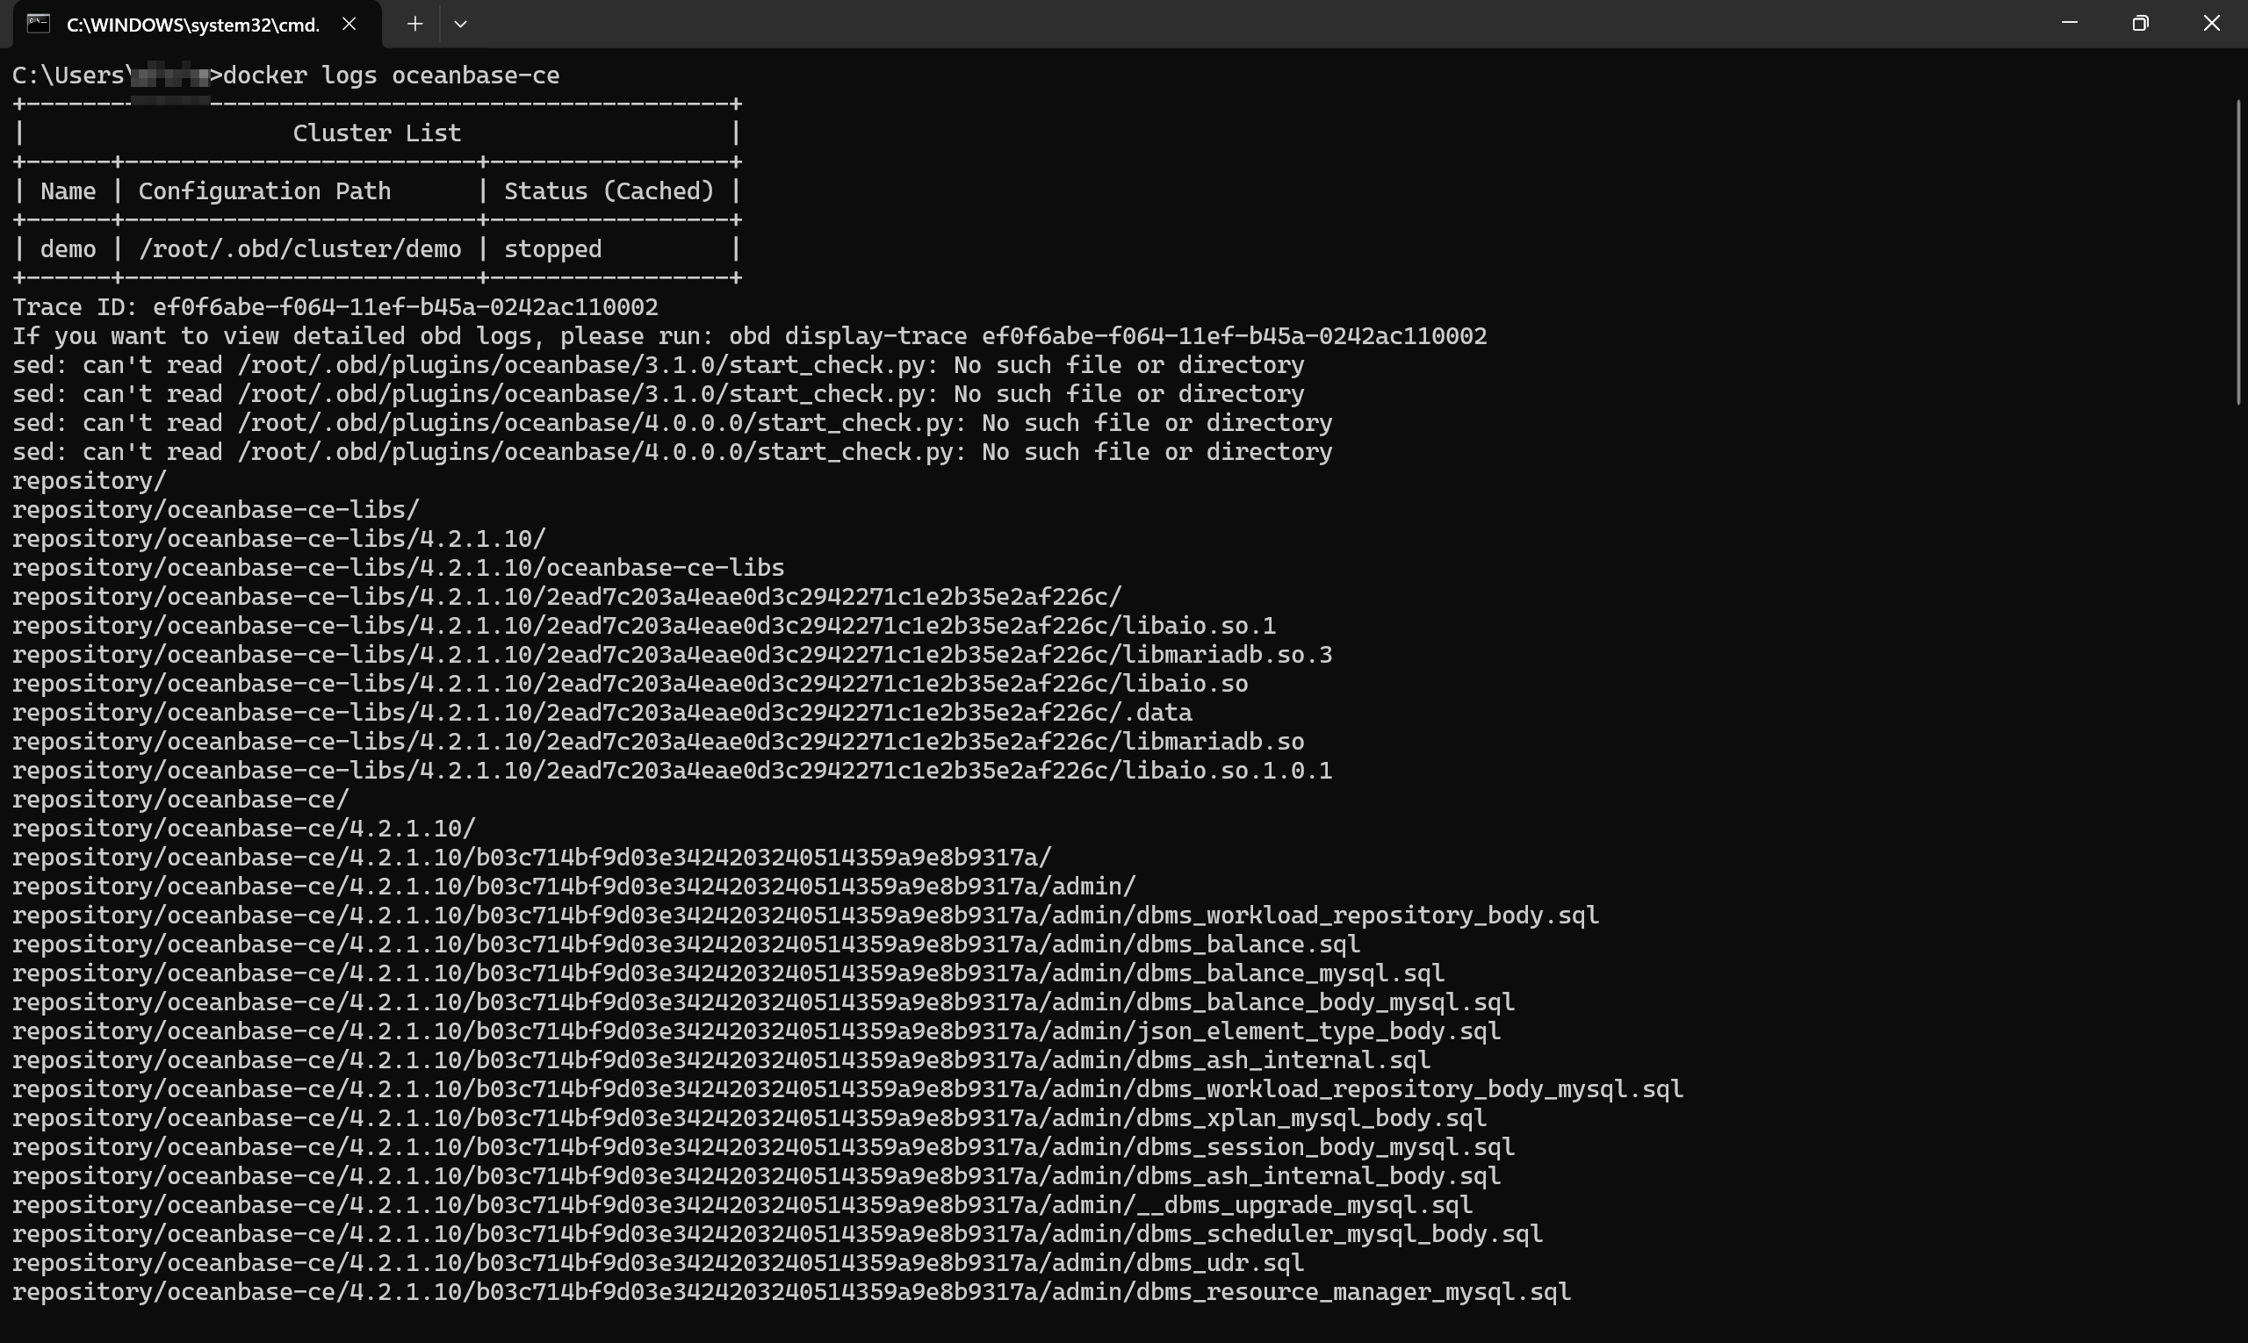Click the cmd icon in the terminal tab
The image size is (2248, 1343).
[x=38, y=24]
